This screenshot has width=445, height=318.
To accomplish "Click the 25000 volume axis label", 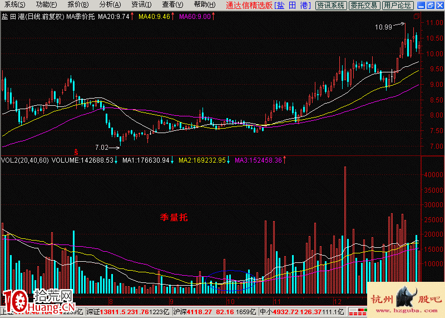I will pyautogui.click(x=433, y=219).
